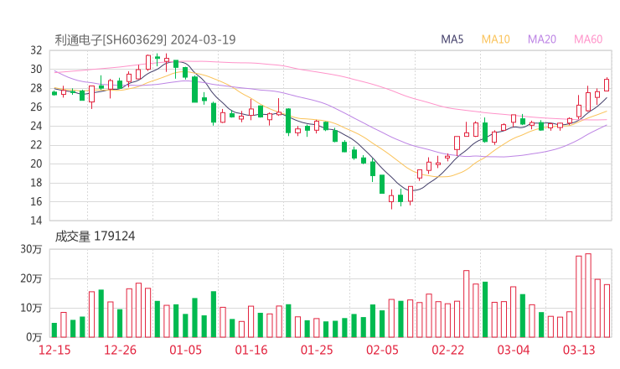Click the MA60 legend label

pyautogui.click(x=588, y=39)
